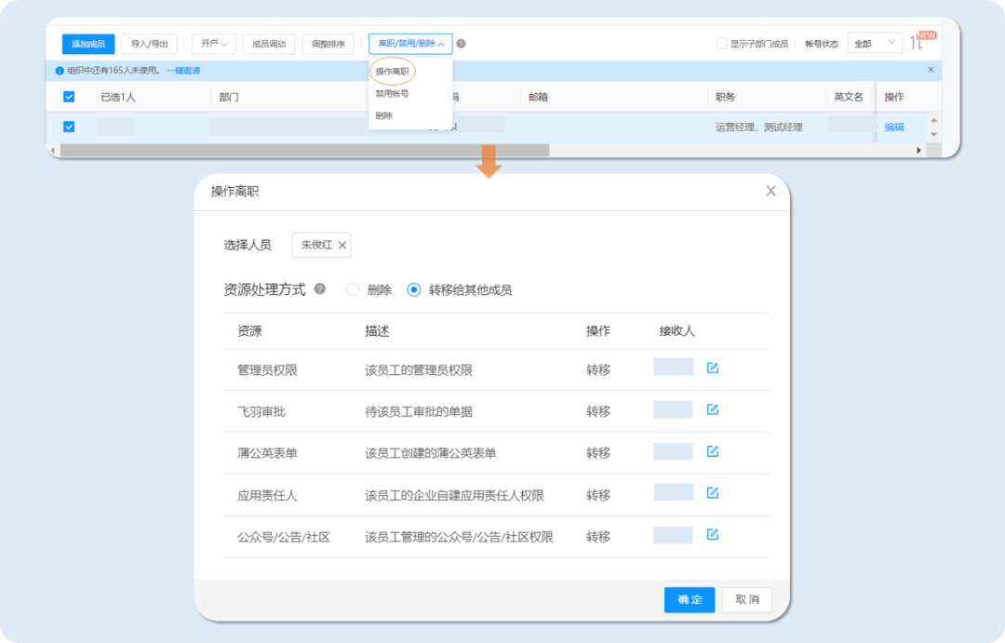Enable the 显示子部门成员 checkbox
This screenshot has width=1005, height=643.
[x=721, y=43]
